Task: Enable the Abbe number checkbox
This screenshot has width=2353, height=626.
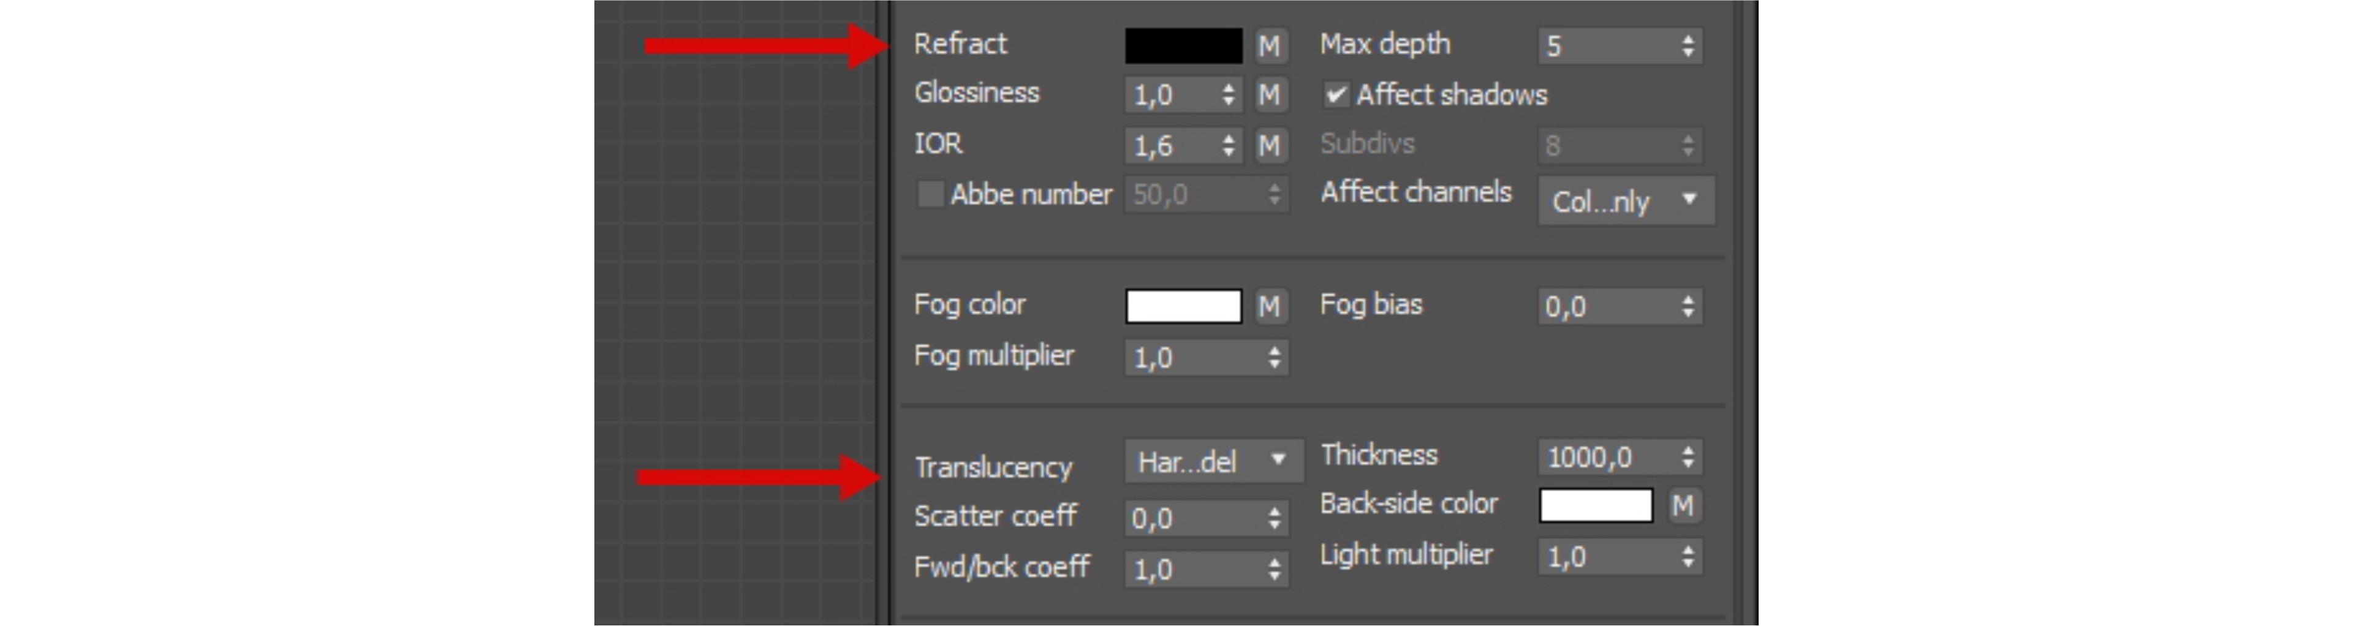Action: (930, 194)
